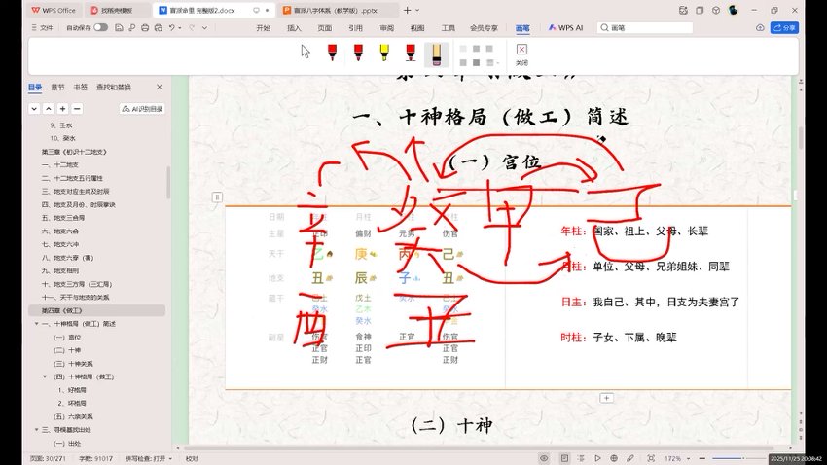Click the minus button in outline toolbar
Screen dimensions: 827x465
[x=77, y=109]
